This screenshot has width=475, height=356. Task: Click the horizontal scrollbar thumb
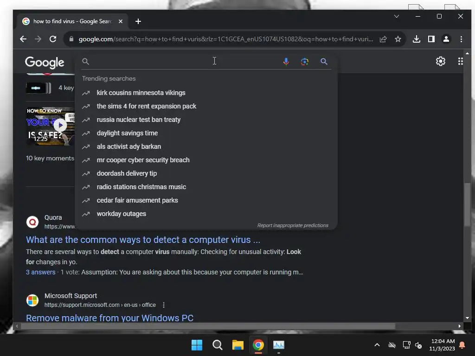coord(207,326)
